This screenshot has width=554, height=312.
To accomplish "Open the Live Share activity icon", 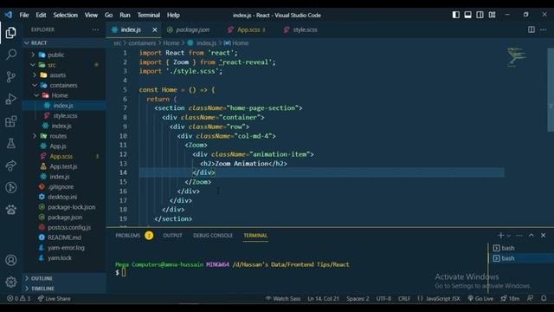I will point(11,166).
